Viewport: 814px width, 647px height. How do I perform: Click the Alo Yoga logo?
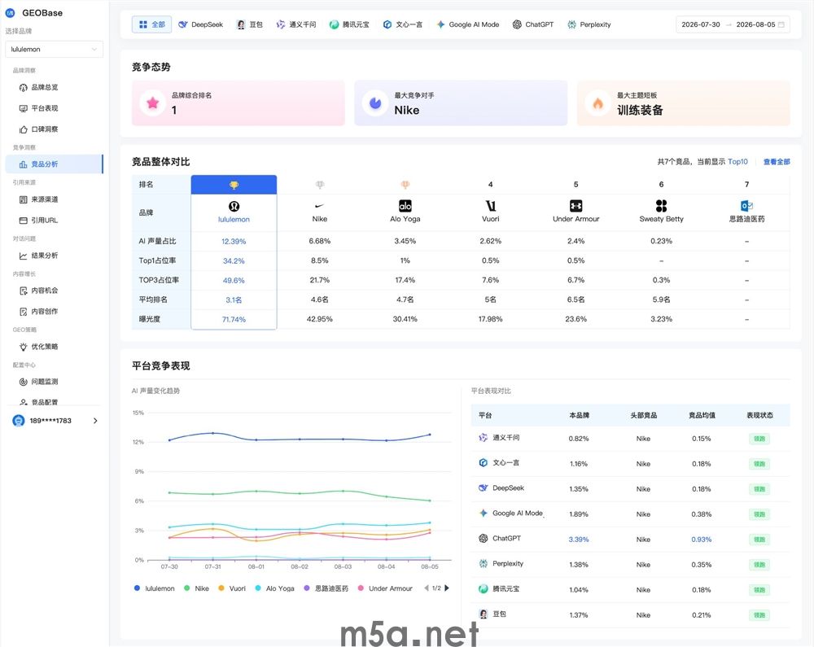click(405, 206)
